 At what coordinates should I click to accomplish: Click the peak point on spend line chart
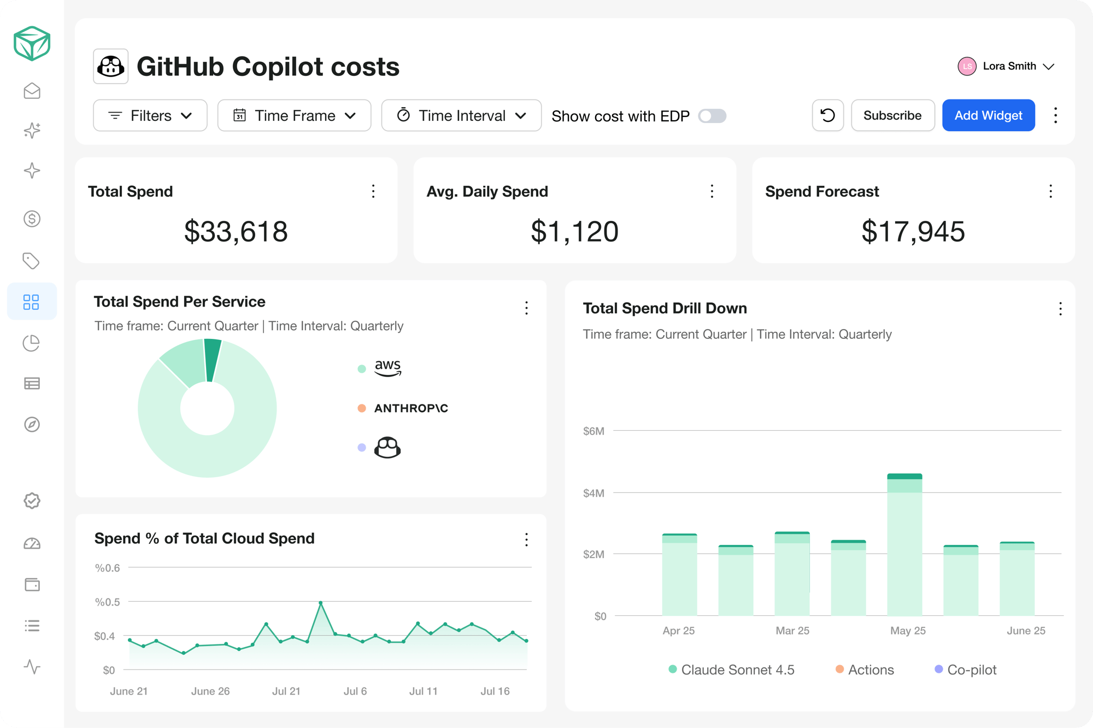pos(321,603)
